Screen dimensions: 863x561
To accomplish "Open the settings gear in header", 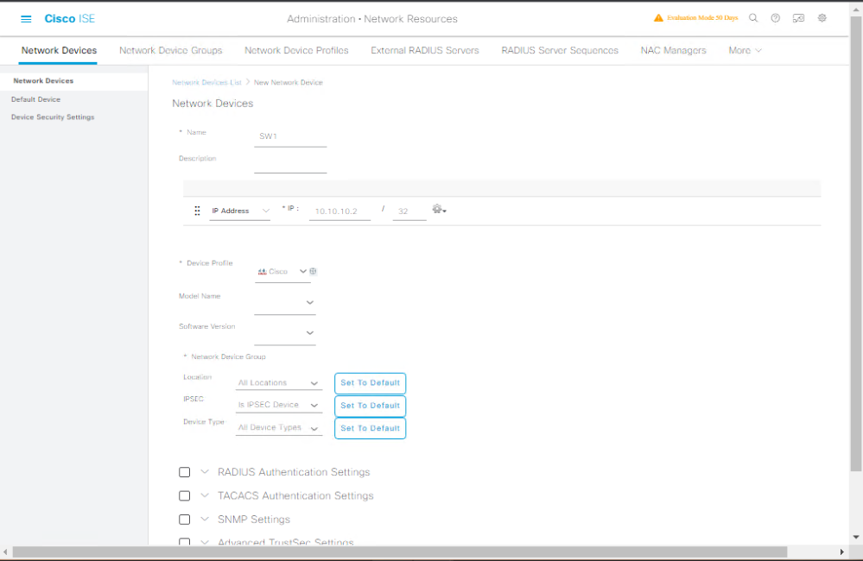I will pos(822,18).
